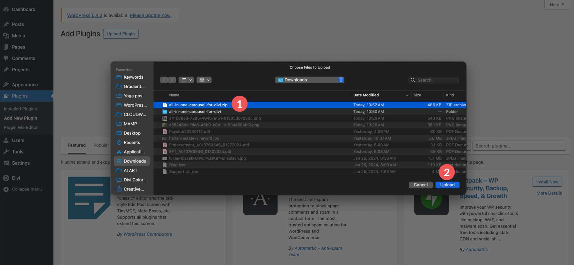
Task: Sort files by the Kind column
Action: [x=450, y=95]
